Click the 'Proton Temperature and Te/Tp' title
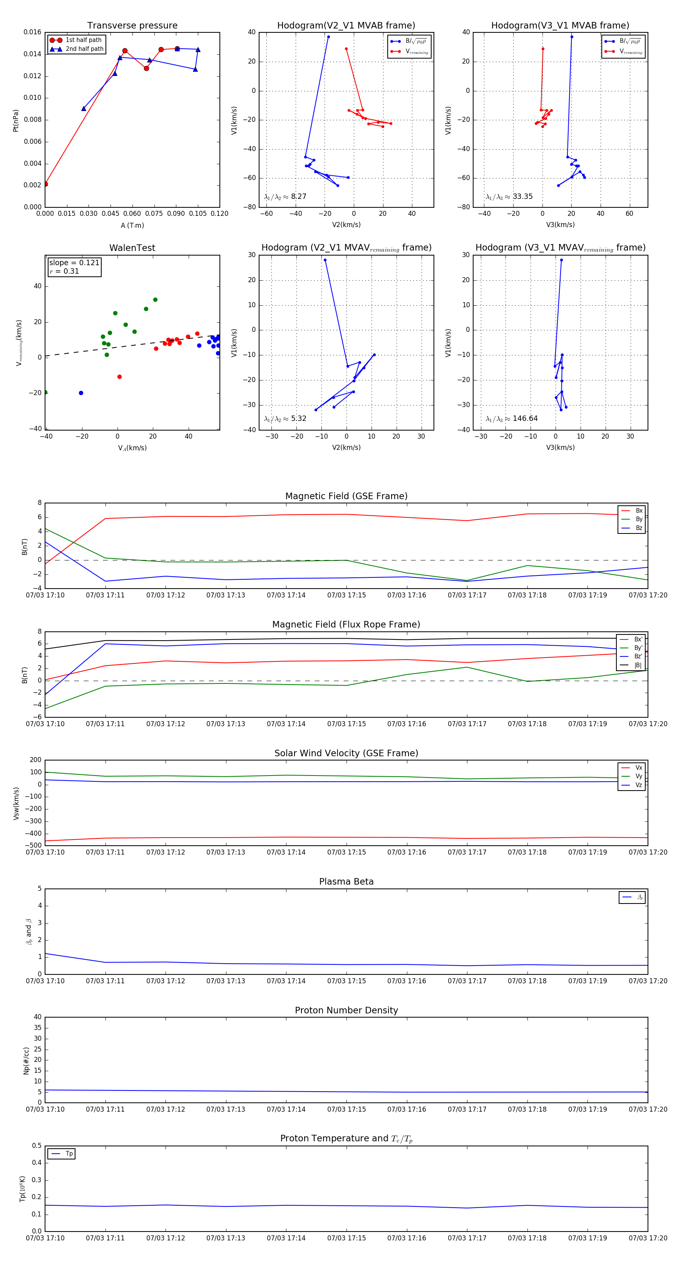 point(346,1139)
